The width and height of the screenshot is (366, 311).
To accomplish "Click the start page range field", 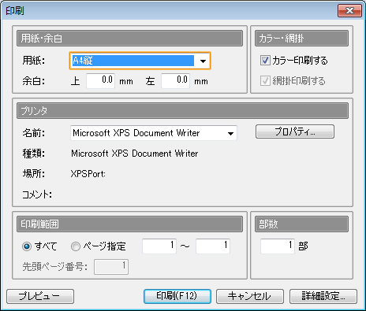I will (159, 246).
